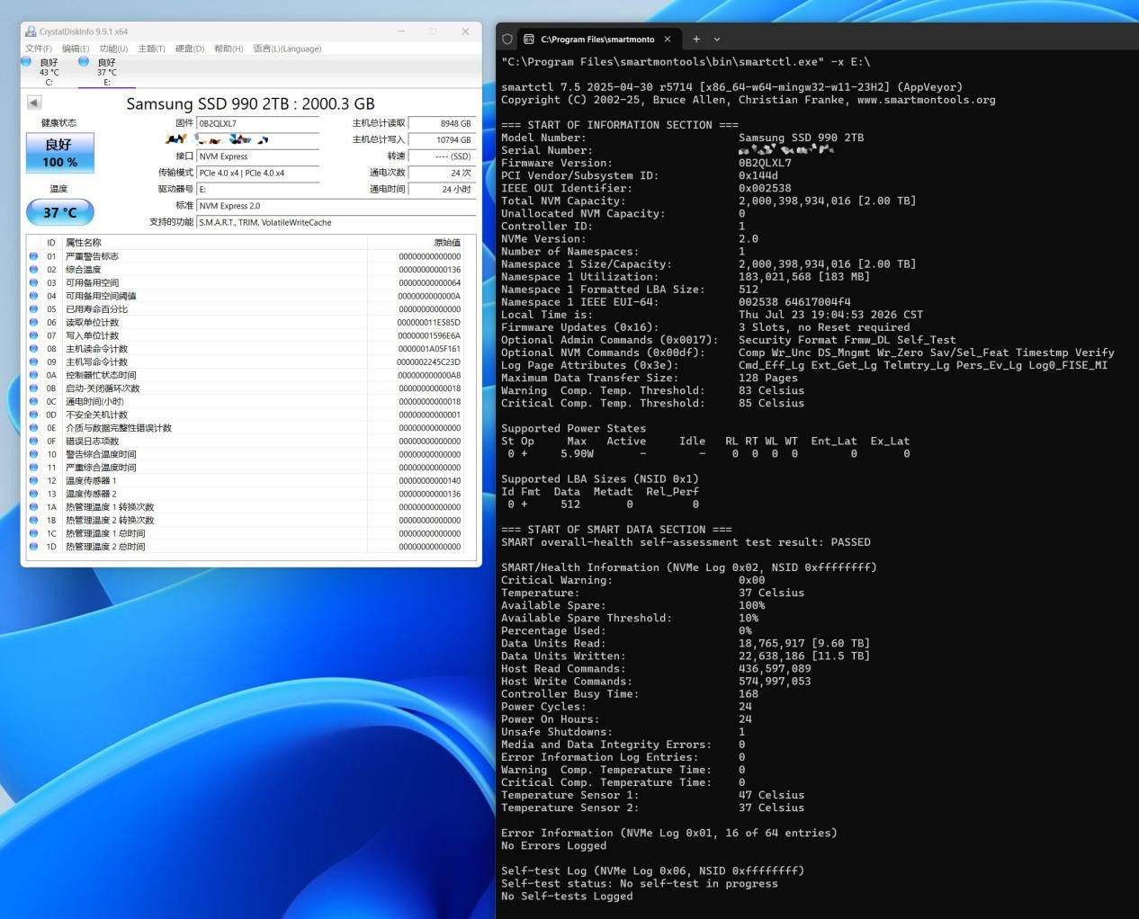Click status dot for 02 综合温度

[x=34, y=270]
